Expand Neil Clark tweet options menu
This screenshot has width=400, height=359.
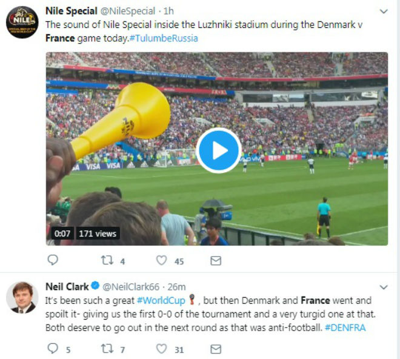(x=383, y=286)
